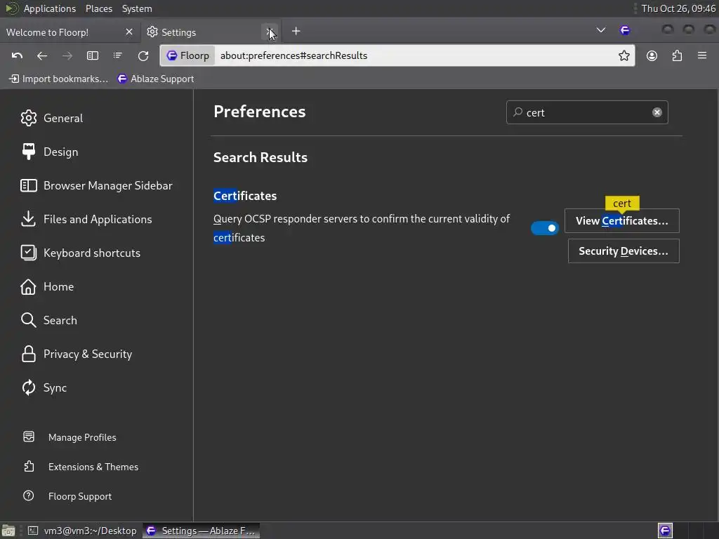
Task: Open Keyboard shortcuts category
Action: pyautogui.click(x=80, y=253)
